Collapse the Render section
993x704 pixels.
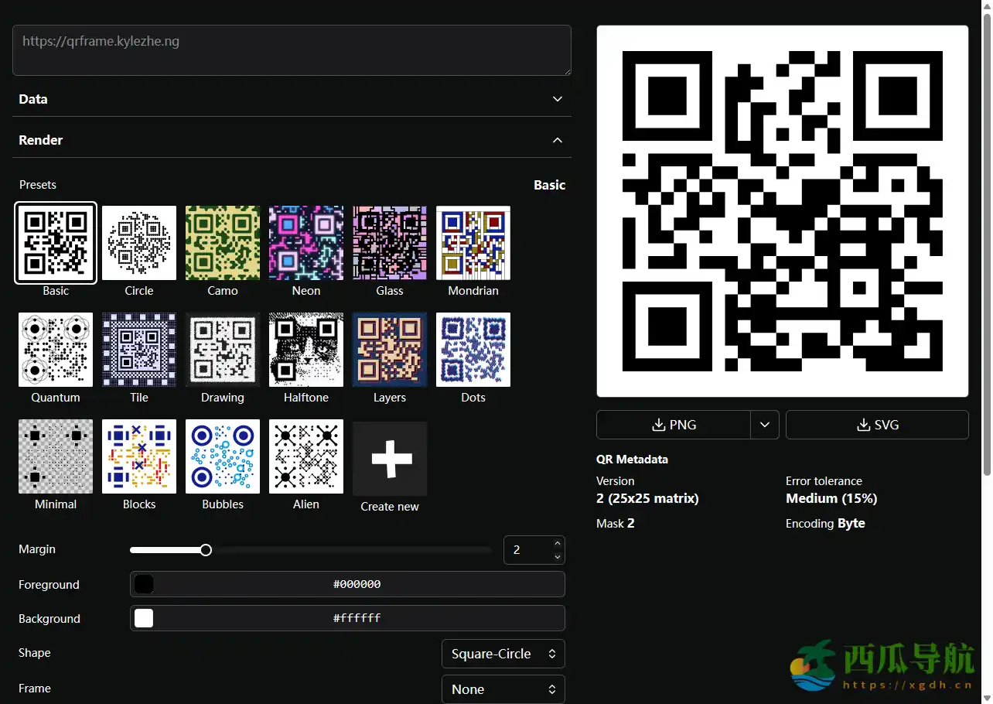tap(557, 140)
